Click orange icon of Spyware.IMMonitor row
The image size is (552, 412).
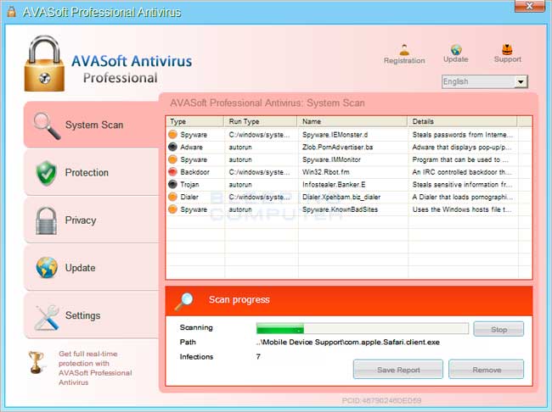[x=172, y=159]
